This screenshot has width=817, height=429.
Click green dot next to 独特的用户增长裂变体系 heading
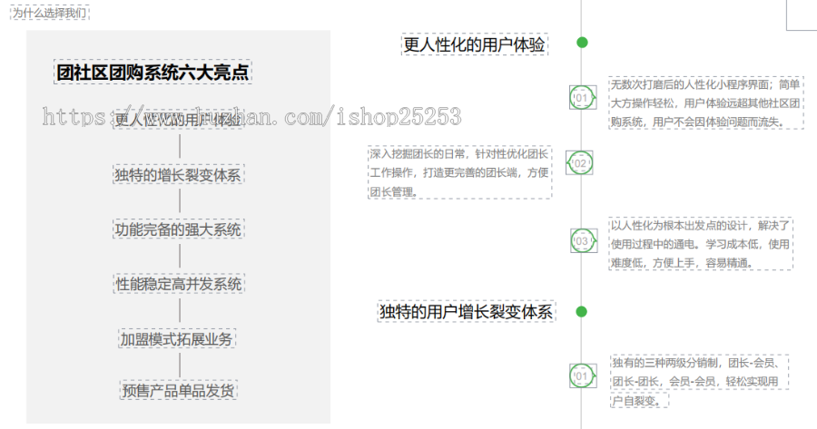click(582, 312)
